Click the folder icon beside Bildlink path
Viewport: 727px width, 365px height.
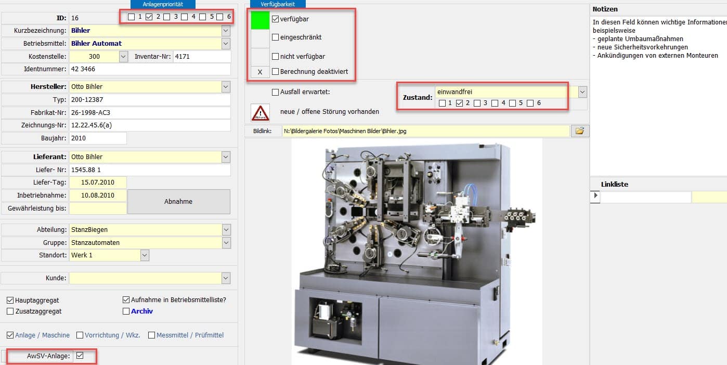pos(579,131)
